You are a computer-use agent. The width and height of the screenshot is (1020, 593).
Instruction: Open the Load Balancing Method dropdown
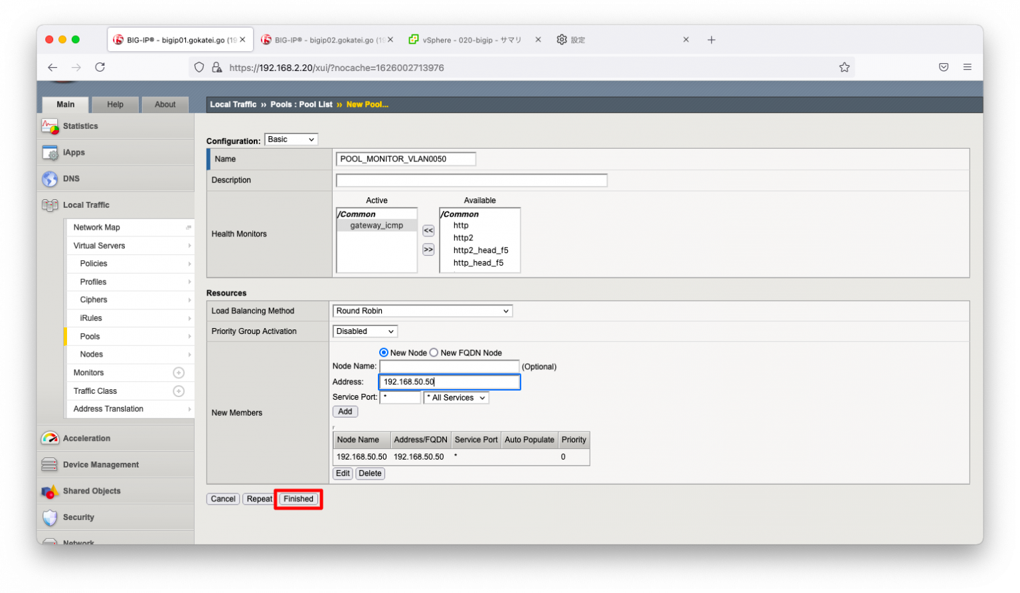(422, 311)
